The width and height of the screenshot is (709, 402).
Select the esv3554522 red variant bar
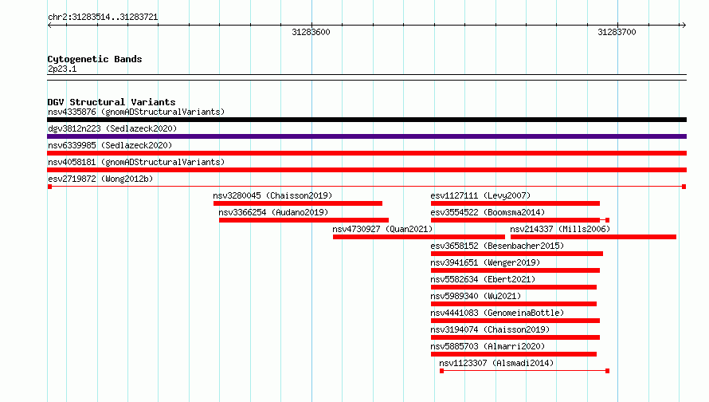pos(520,220)
